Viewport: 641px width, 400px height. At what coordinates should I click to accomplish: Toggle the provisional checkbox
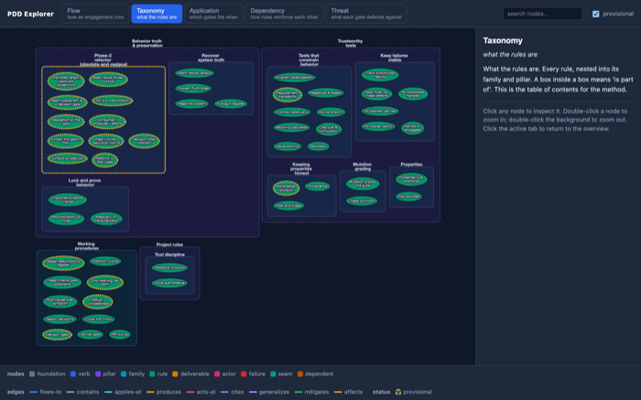pos(595,14)
